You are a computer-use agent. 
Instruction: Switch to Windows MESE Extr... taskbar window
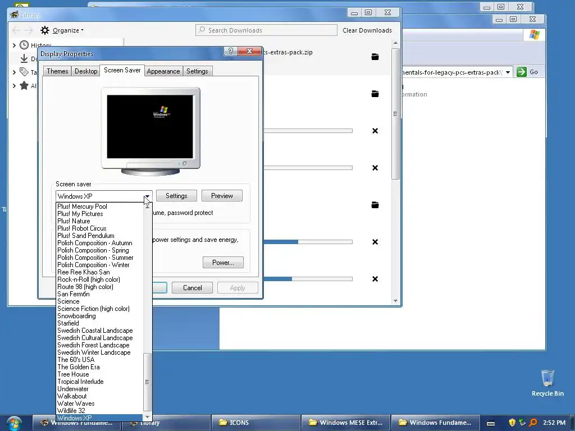(x=345, y=423)
